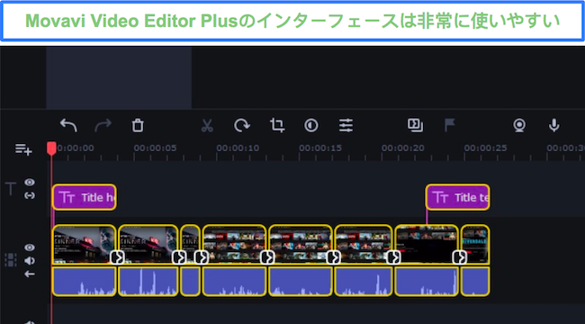Open the Color adjustments icon

point(311,125)
